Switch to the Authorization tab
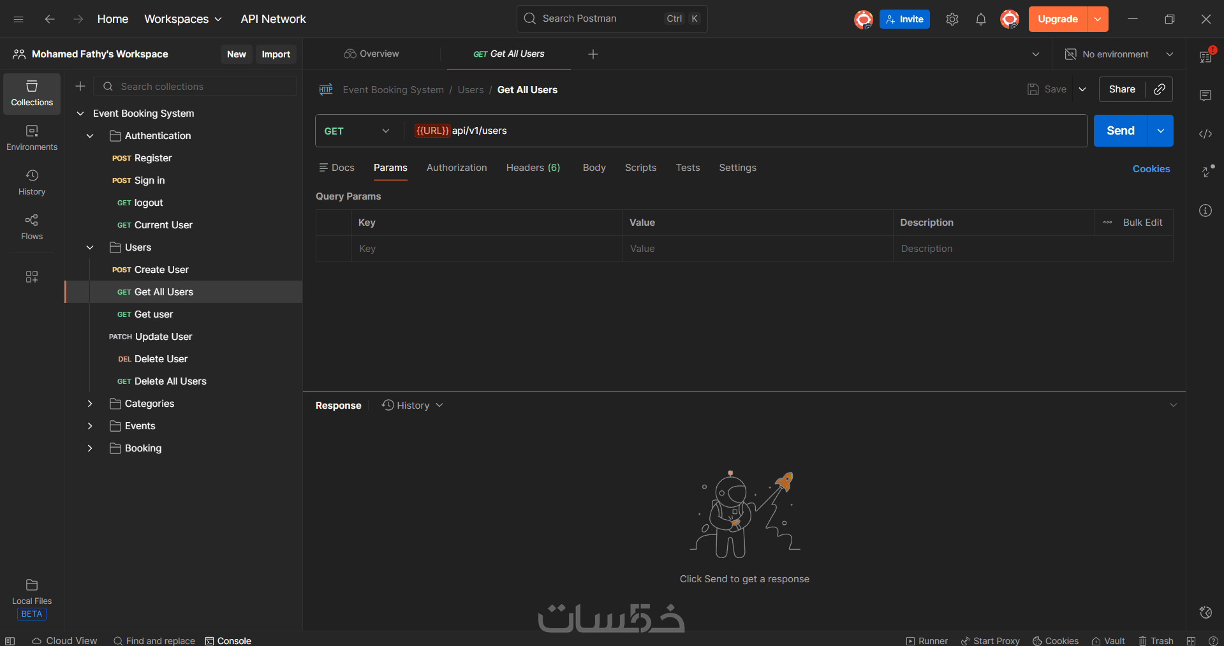This screenshot has height=646, width=1224. [457, 168]
